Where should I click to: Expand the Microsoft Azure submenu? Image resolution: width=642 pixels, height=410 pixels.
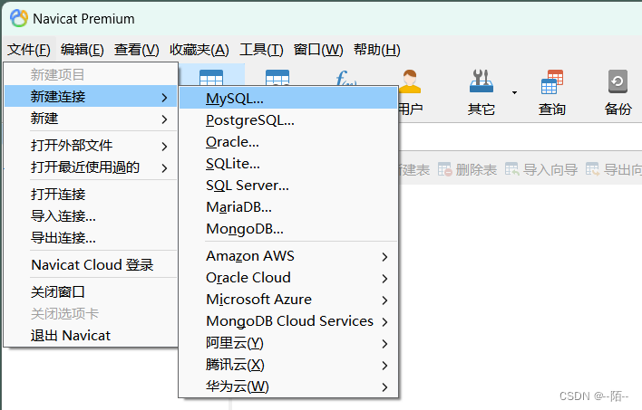tap(288, 300)
